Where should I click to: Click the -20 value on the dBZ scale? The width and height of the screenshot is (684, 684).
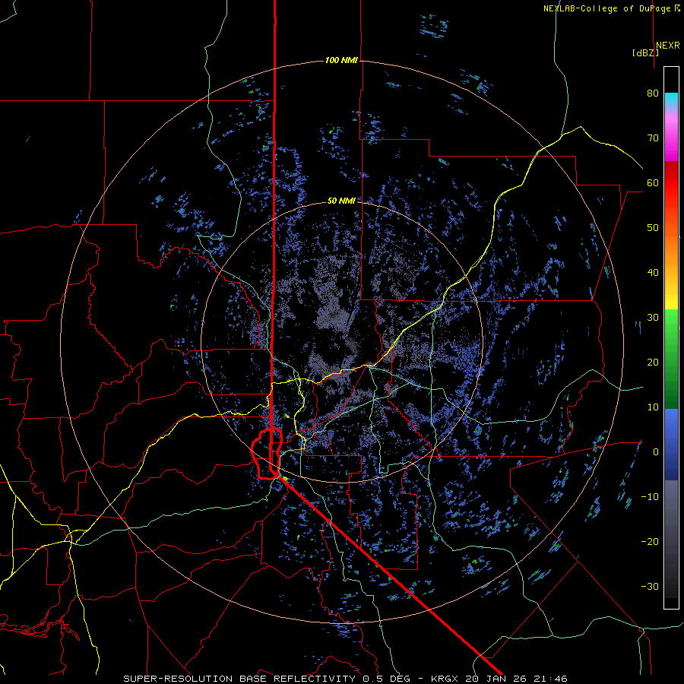650,542
